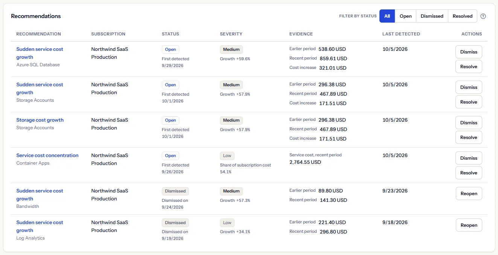
Task: Click the 321.01 USD cost increase value
Action: [333, 68]
